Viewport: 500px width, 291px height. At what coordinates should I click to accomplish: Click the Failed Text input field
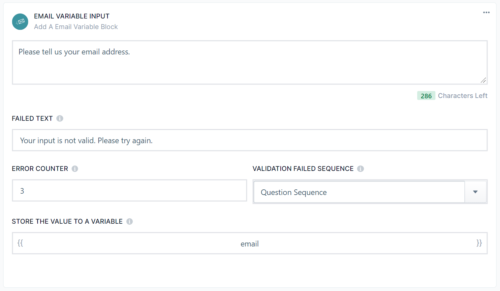pos(249,140)
